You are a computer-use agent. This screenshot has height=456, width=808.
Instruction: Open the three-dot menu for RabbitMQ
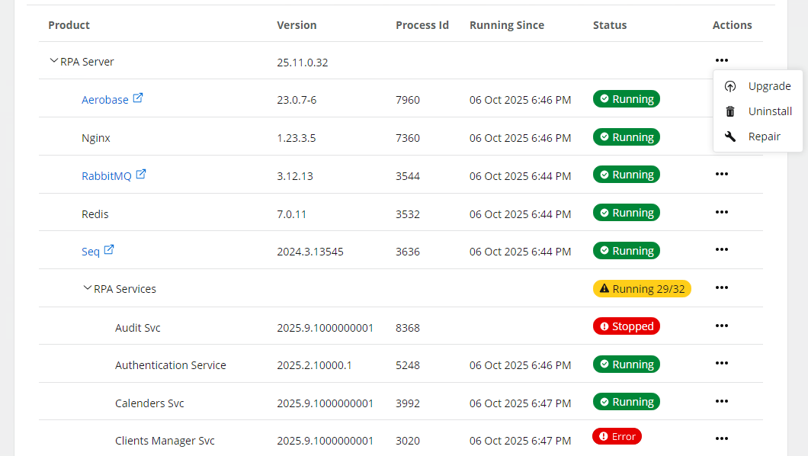point(721,174)
